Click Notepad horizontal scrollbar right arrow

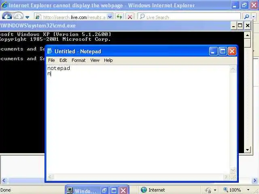pyautogui.click(x=226, y=177)
